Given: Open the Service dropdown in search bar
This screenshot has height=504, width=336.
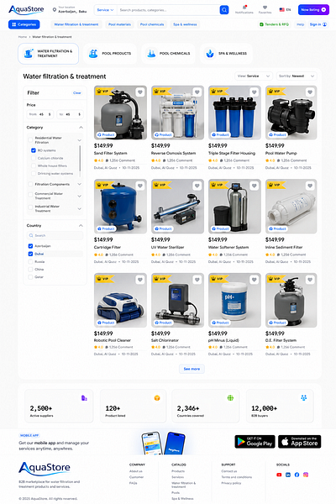Looking at the screenshot, I should (x=106, y=10).
